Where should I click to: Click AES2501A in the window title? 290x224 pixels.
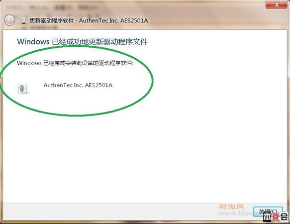point(134,20)
